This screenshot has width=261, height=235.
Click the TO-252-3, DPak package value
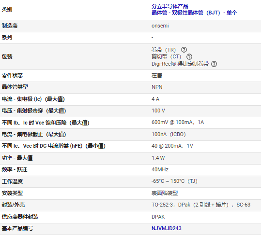click(x=201, y=205)
